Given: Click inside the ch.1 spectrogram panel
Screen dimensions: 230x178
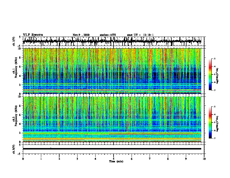Looking at the screenshot, I should coord(112,71).
